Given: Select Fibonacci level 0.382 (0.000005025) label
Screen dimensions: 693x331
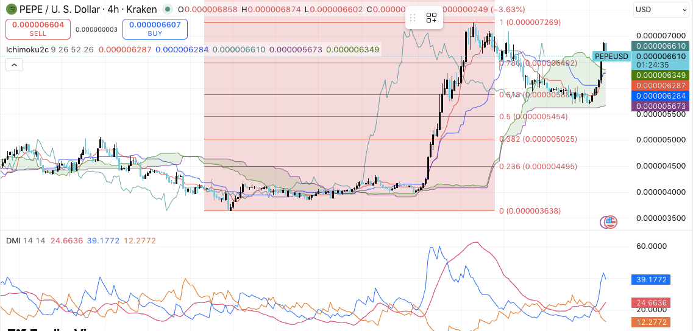Looking at the screenshot, I should coord(538,139).
